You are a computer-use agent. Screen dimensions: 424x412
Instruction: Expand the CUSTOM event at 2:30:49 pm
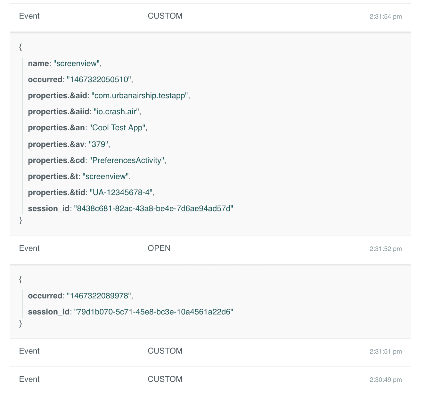click(165, 379)
